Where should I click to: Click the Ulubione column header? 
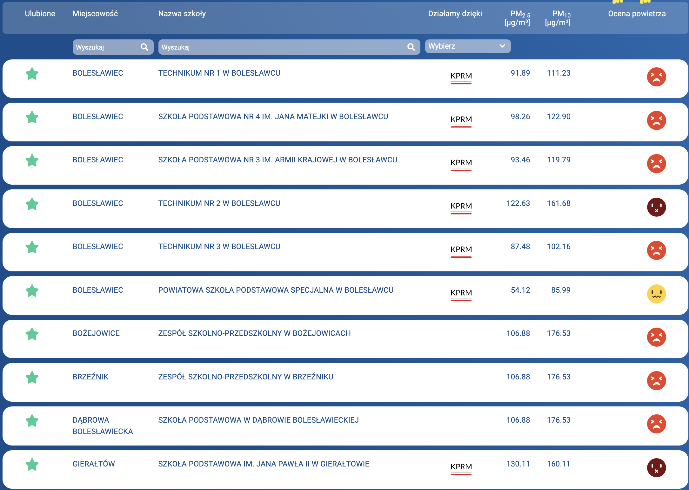pyautogui.click(x=40, y=14)
